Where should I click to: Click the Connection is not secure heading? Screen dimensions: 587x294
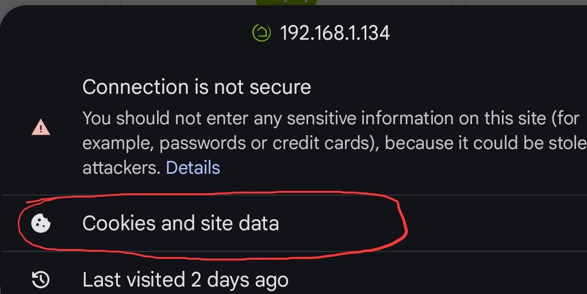(197, 87)
